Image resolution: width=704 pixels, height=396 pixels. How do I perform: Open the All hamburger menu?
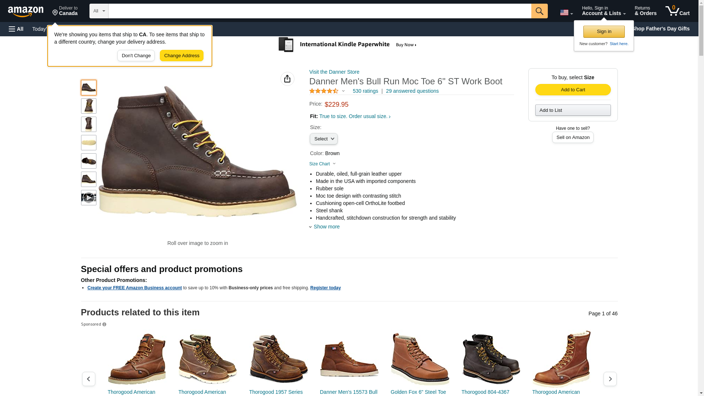(16, 29)
